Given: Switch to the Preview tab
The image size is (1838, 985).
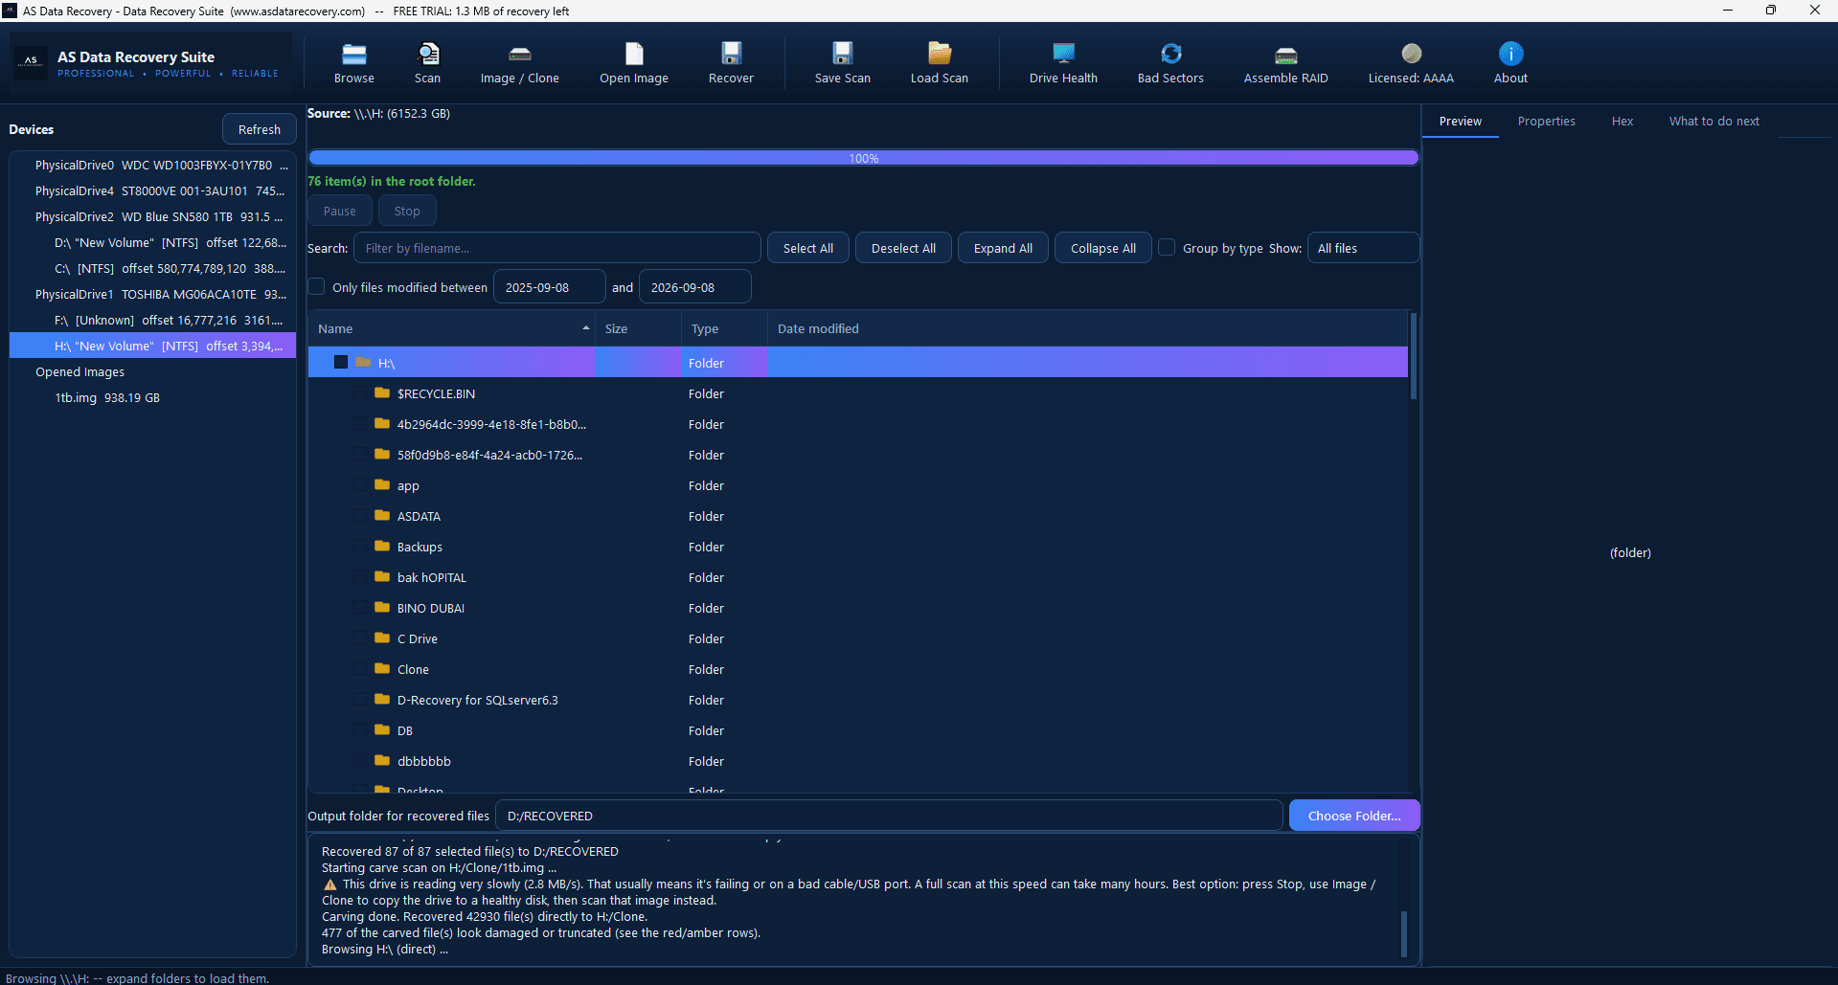Looking at the screenshot, I should (1460, 122).
